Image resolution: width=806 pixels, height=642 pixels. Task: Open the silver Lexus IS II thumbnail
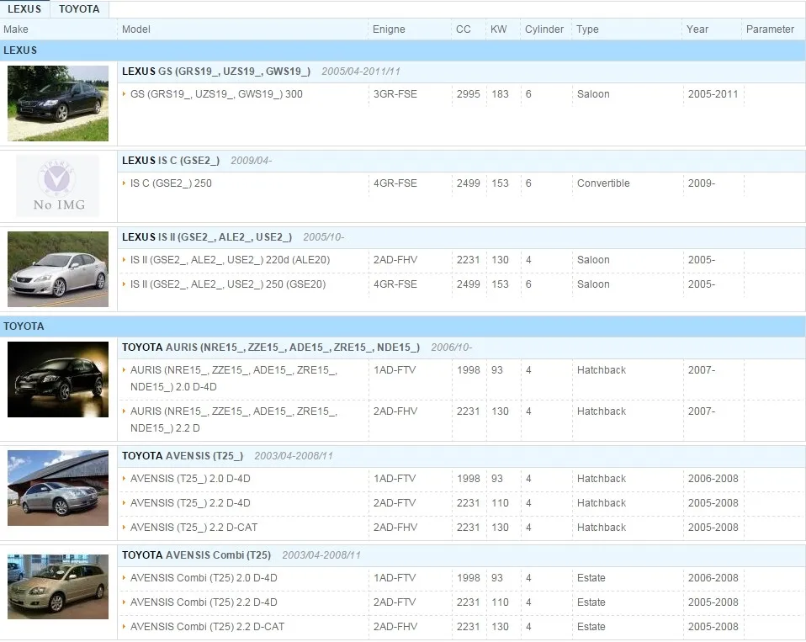(x=58, y=268)
